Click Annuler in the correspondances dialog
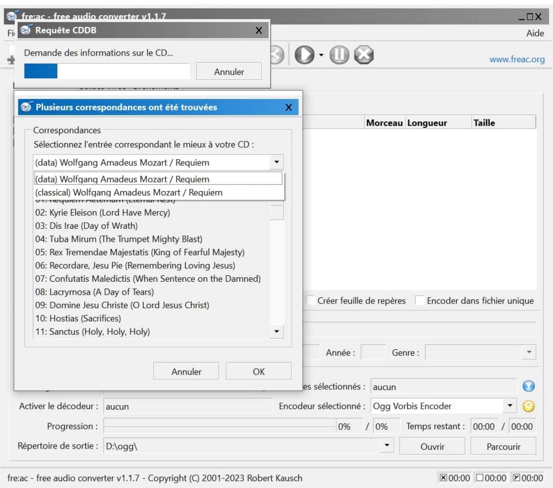553x488 pixels. coord(186,371)
